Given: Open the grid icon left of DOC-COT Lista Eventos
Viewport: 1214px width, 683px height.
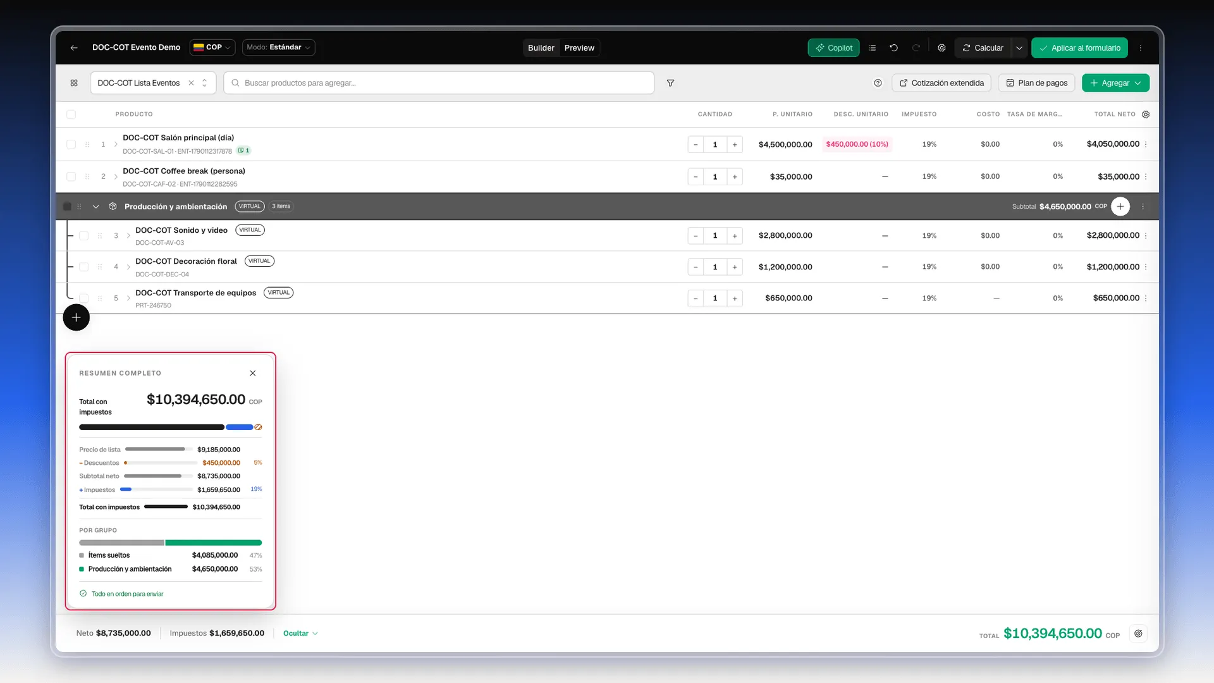Looking at the screenshot, I should pyautogui.click(x=74, y=83).
